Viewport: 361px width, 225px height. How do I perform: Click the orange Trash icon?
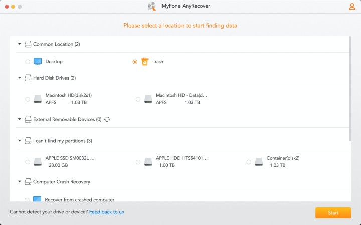point(145,62)
